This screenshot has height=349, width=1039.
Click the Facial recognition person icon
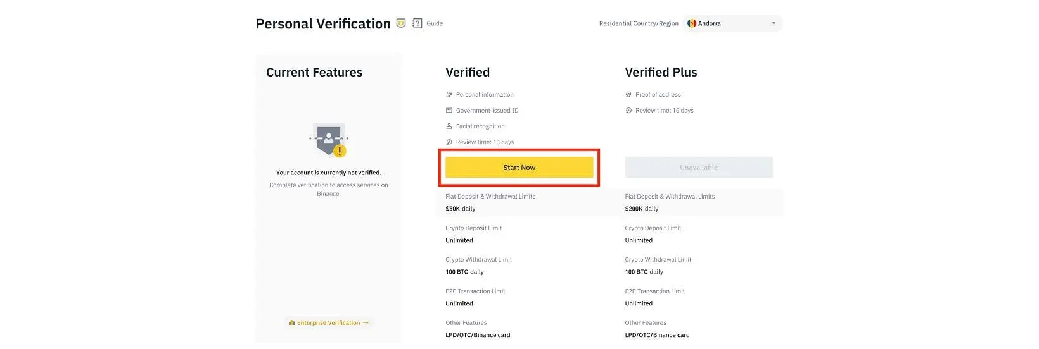point(449,126)
